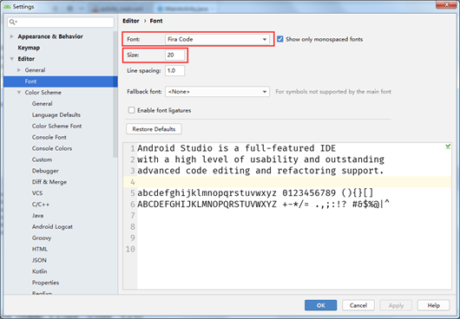Select Java color scheme item
This screenshot has width=460, height=319.
point(37,216)
